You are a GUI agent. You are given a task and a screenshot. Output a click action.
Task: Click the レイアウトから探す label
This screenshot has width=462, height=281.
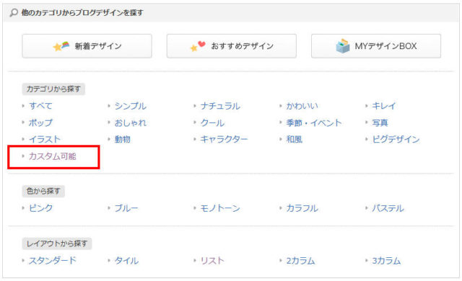pos(57,244)
